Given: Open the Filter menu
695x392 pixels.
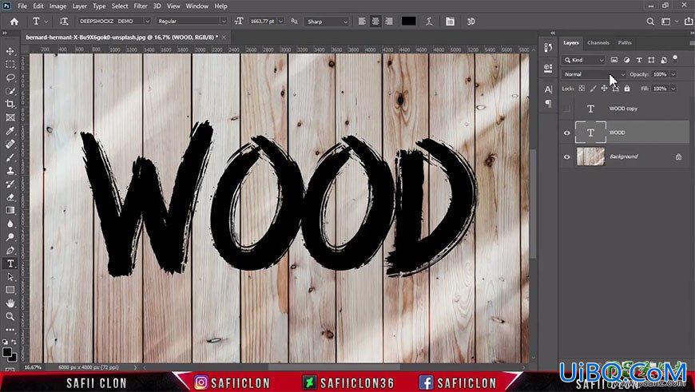Looking at the screenshot, I should [x=141, y=6].
